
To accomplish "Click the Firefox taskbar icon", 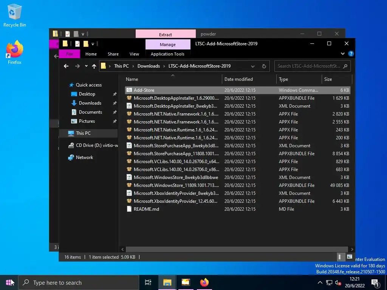I will pyautogui.click(x=204, y=282).
